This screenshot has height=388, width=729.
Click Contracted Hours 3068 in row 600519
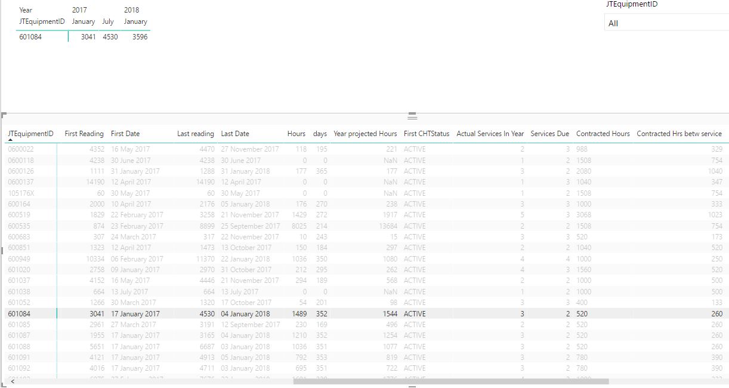click(x=584, y=215)
